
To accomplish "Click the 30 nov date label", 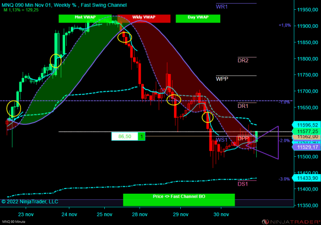I will click(221, 214).
